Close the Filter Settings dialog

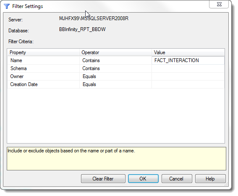tap(219, 4)
